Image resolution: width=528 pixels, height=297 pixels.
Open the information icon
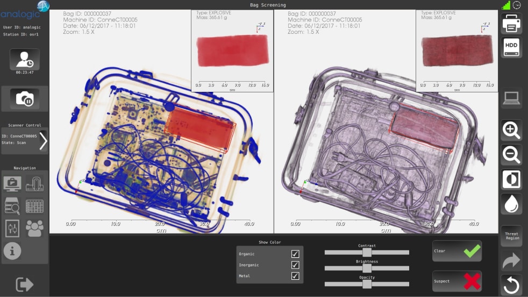coord(12,251)
